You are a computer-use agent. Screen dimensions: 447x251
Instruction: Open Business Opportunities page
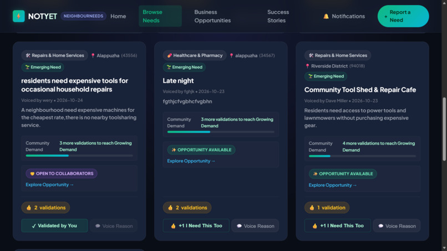pos(212,16)
